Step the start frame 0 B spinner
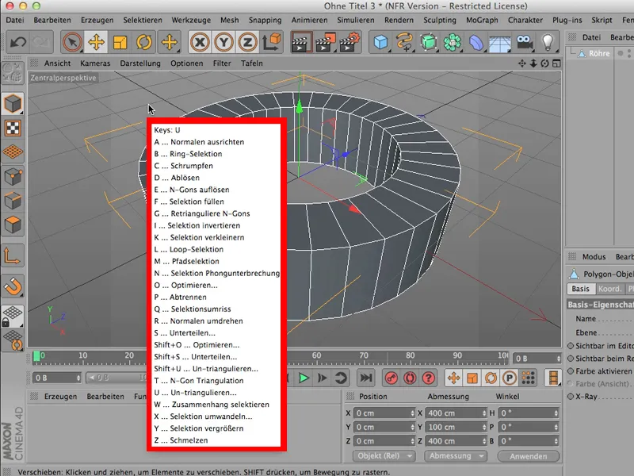 point(78,378)
